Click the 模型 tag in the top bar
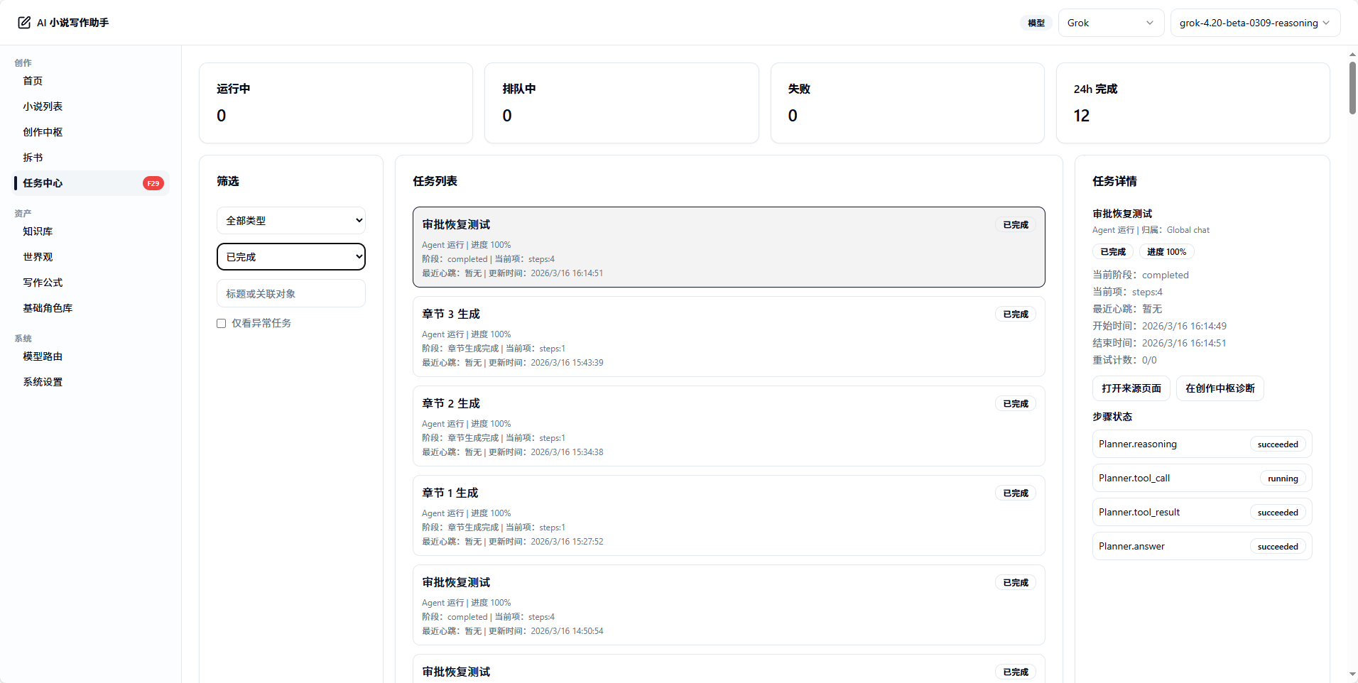Viewport: 1358px width, 683px height. click(x=1035, y=22)
